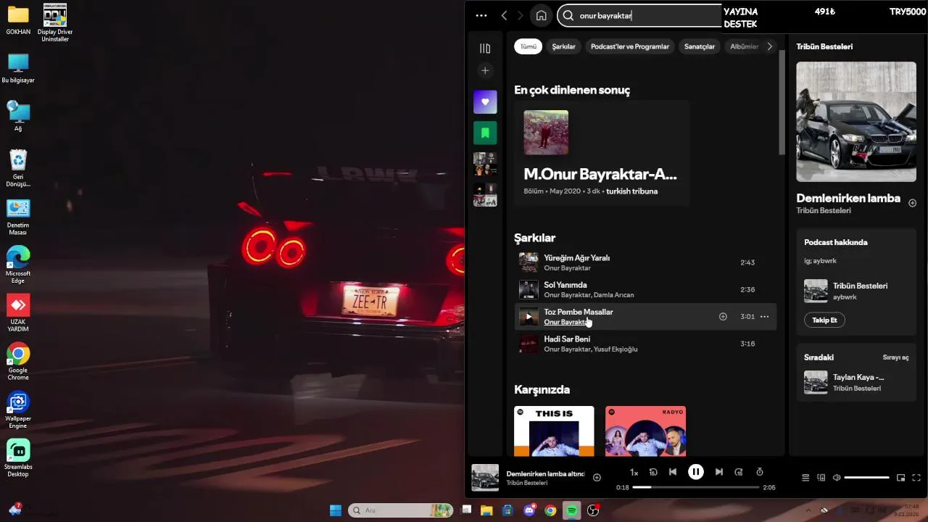This screenshot has height=522, width=928.
Task: Open the Radyo playlist card
Action: [645, 431]
